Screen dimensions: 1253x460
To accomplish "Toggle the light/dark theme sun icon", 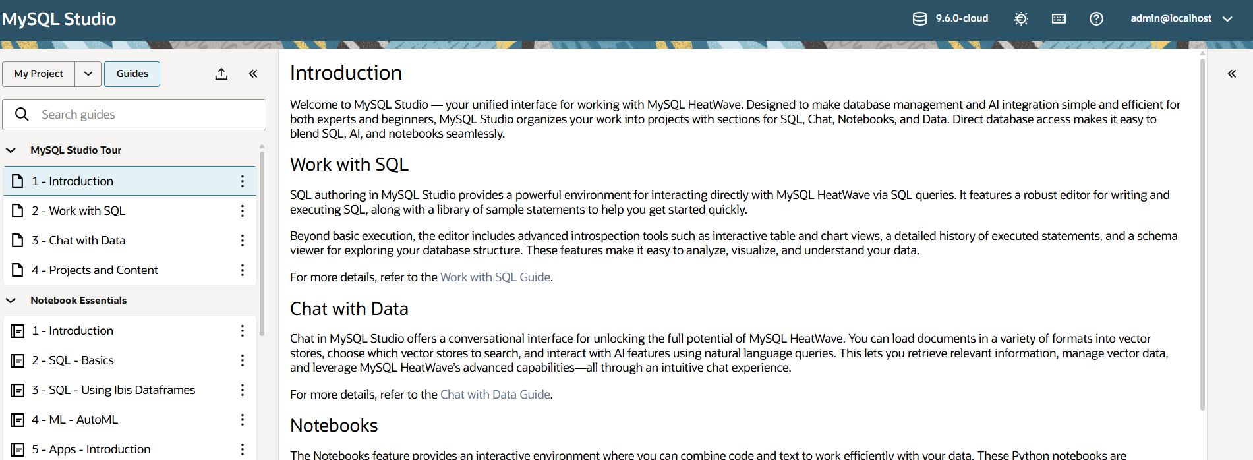I will pyautogui.click(x=1021, y=18).
